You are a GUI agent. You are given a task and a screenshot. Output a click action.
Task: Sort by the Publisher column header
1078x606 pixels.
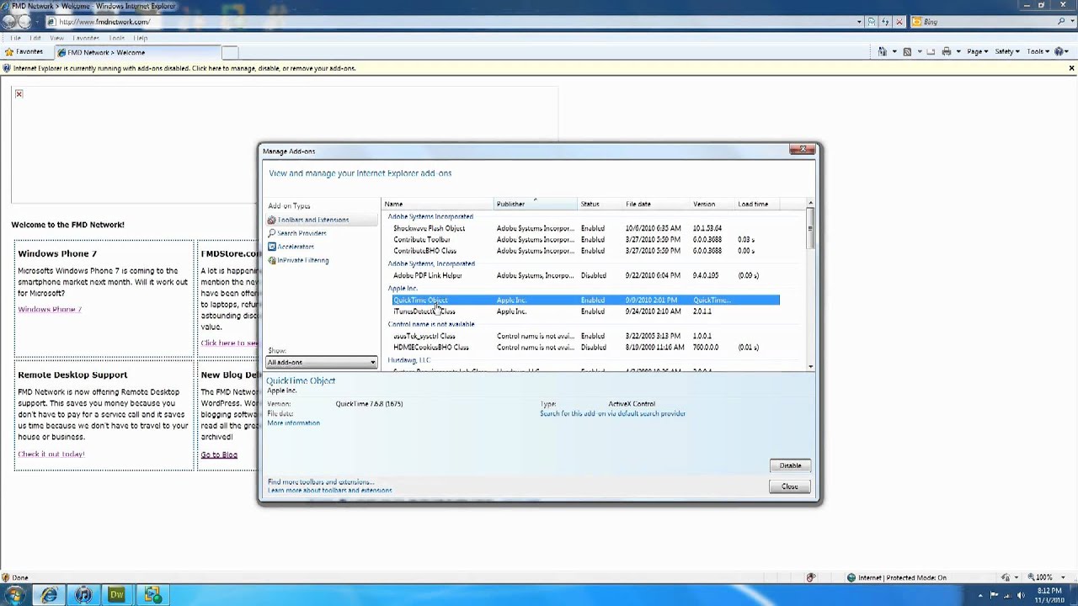(536, 204)
